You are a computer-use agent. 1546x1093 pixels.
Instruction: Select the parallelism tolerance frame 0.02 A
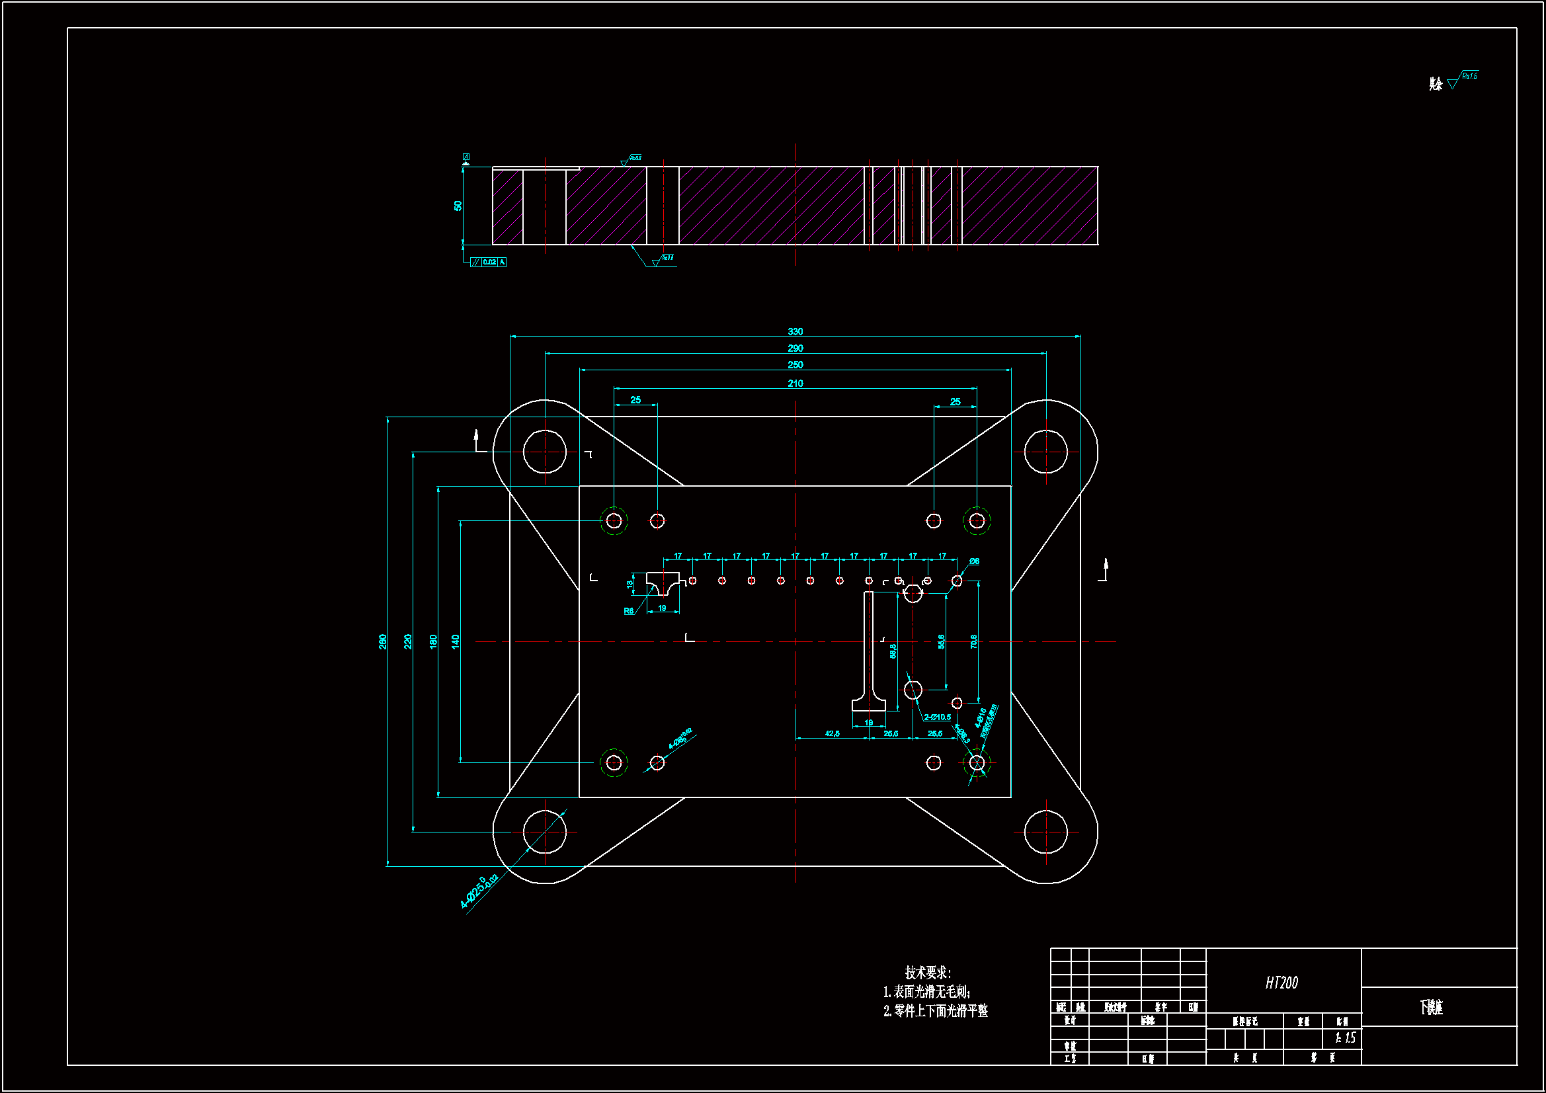489,262
